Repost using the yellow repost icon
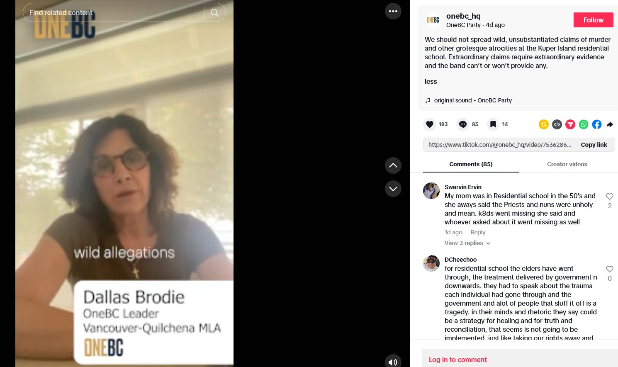 click(544, 124)
